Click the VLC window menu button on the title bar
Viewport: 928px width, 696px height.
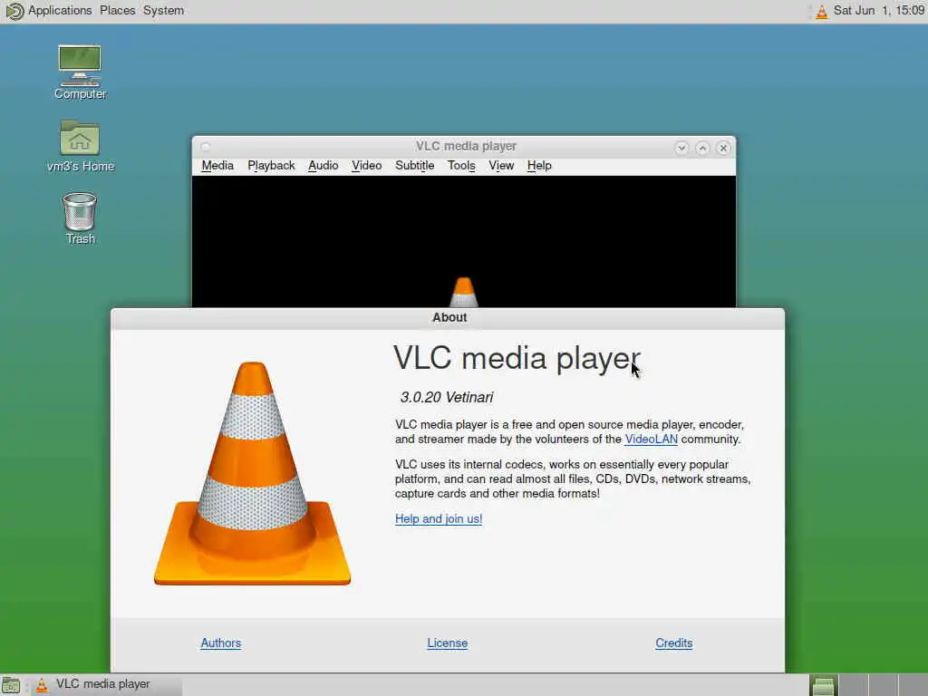click(x=206, y=147)
